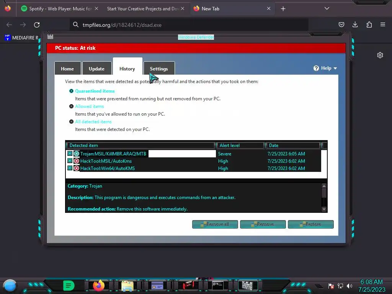Expand the Help dropdown arrow
392x294 pixels.
click(335, 68)
